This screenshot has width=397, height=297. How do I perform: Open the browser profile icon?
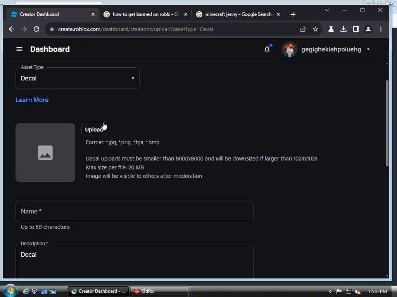click(x=368, y=29)
